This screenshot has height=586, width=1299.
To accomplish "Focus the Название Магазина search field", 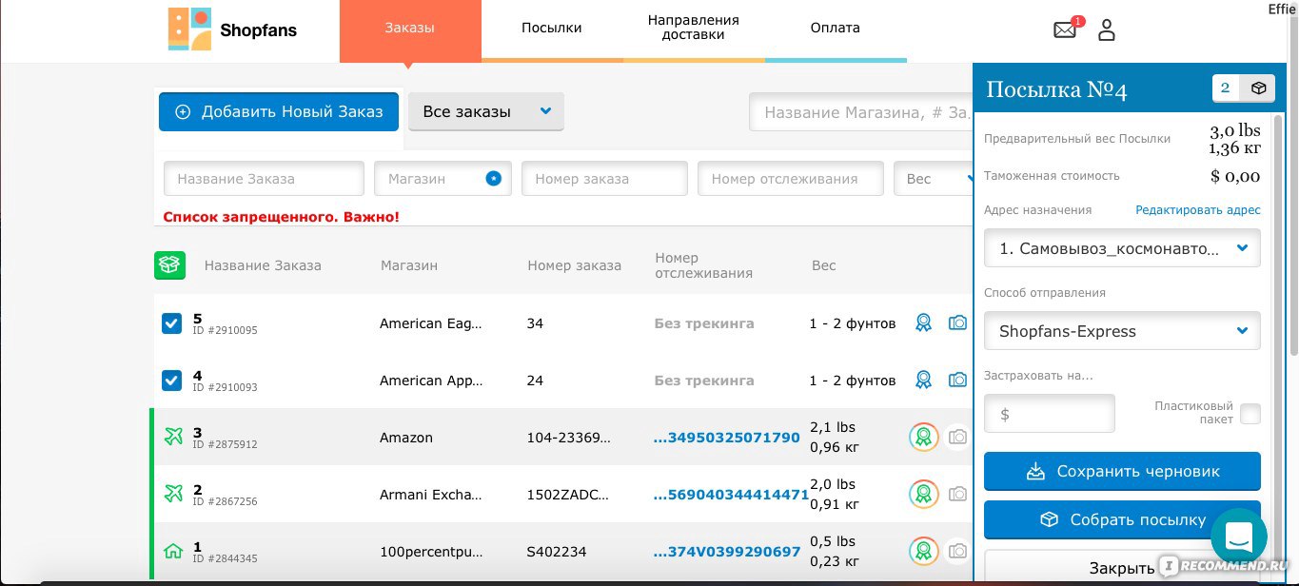I will (x=860, y=112).
